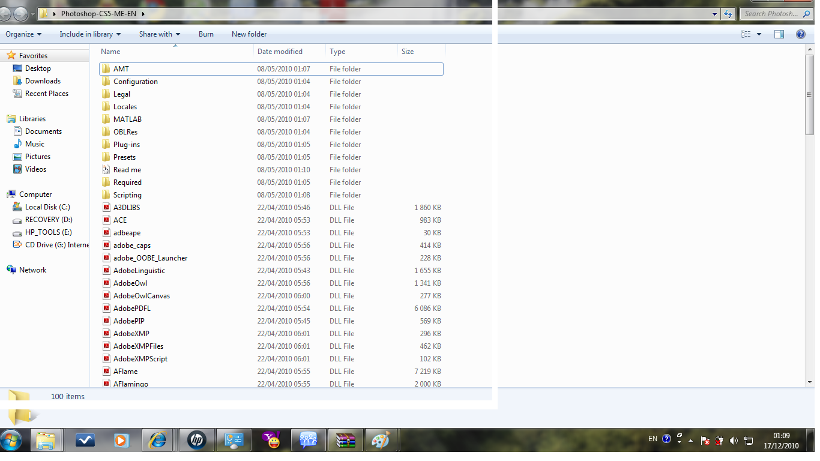Screen dimensions: 820x461
Task: Click the Back navigation button
Action: click(6, 13)
